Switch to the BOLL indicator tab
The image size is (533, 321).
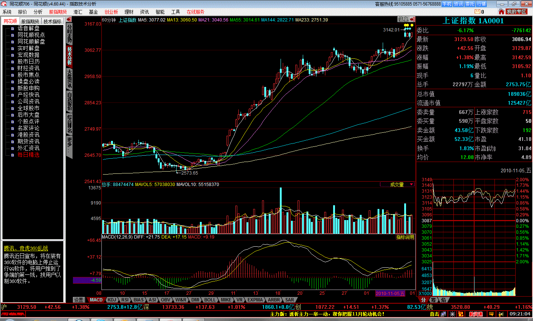click(210, 300)
